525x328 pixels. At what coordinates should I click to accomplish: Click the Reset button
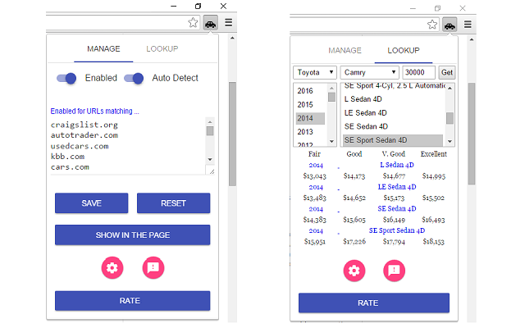[x=173, y=203]
